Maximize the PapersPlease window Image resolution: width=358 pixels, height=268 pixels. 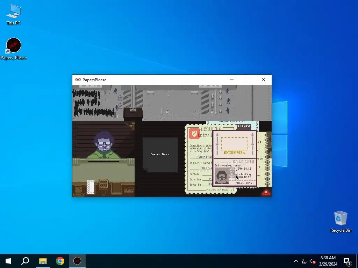[248, 80]
